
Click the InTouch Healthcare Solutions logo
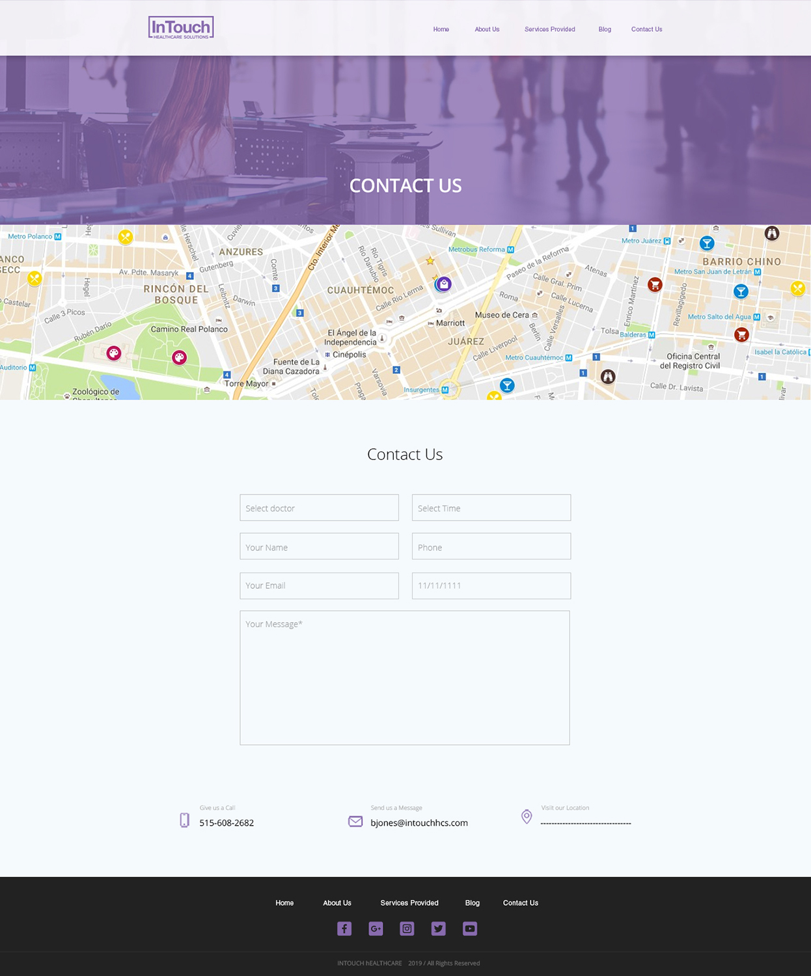pyautogui.click(x=181, y=28)
